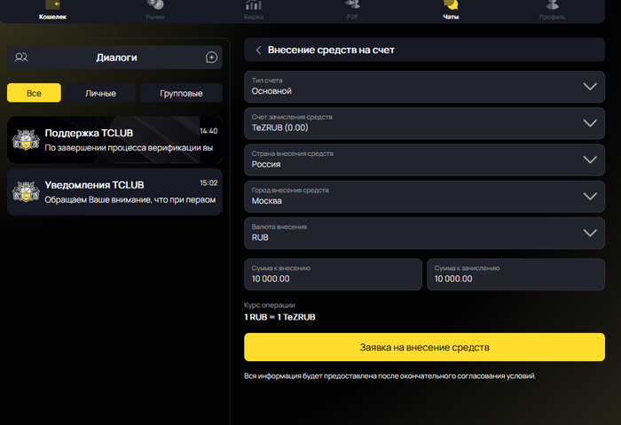Open the Уведомления TCLUB conversation

click(x=114, y=192)
